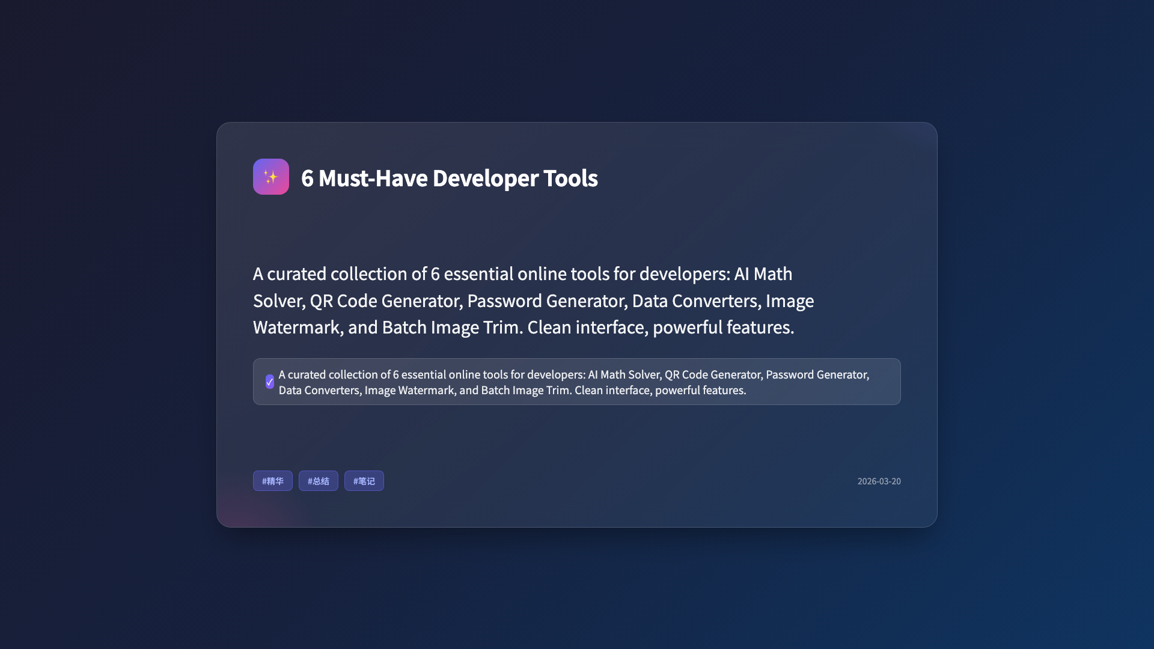Click the sparkles gradient app icon
Image resolution: width=1154 pixels, height=649 pixels.
(x=270, y=177)
